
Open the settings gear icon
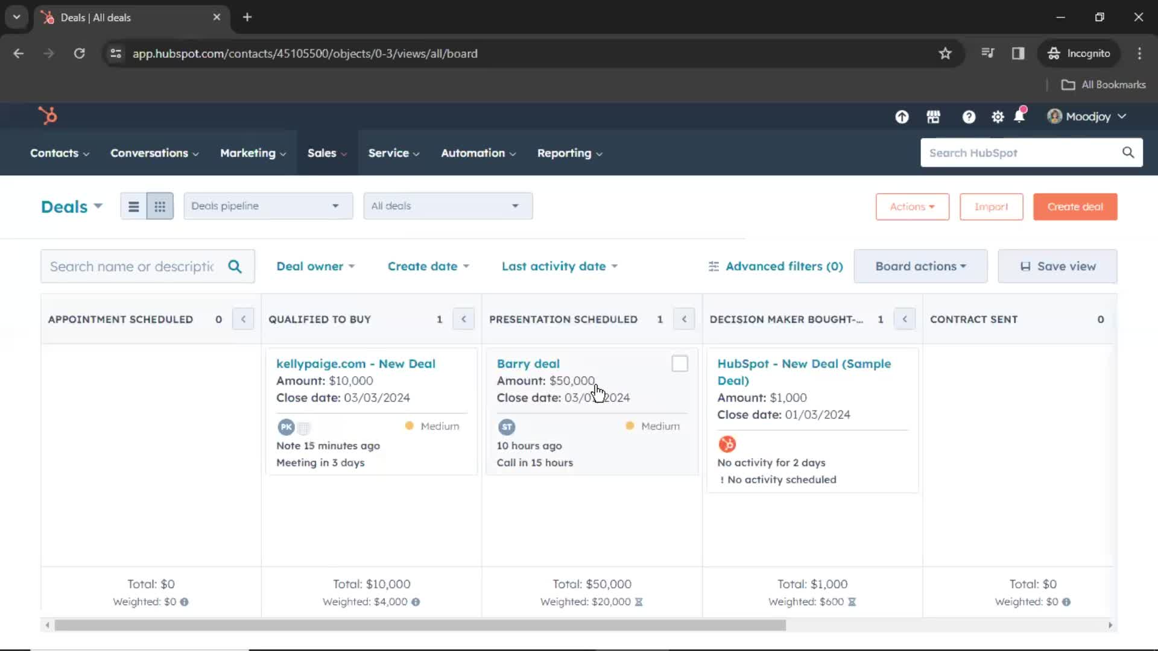998,117
